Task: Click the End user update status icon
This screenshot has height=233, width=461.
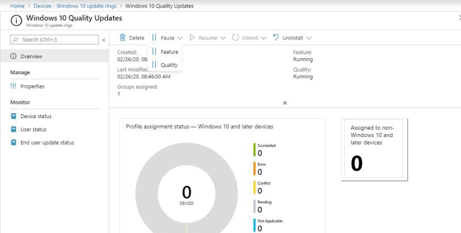Action: 13,143
